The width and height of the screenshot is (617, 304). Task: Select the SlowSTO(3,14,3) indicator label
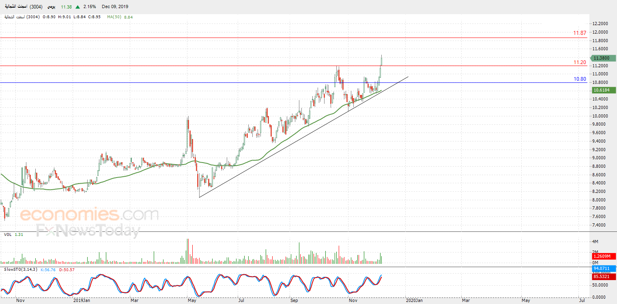click(20, 269)
